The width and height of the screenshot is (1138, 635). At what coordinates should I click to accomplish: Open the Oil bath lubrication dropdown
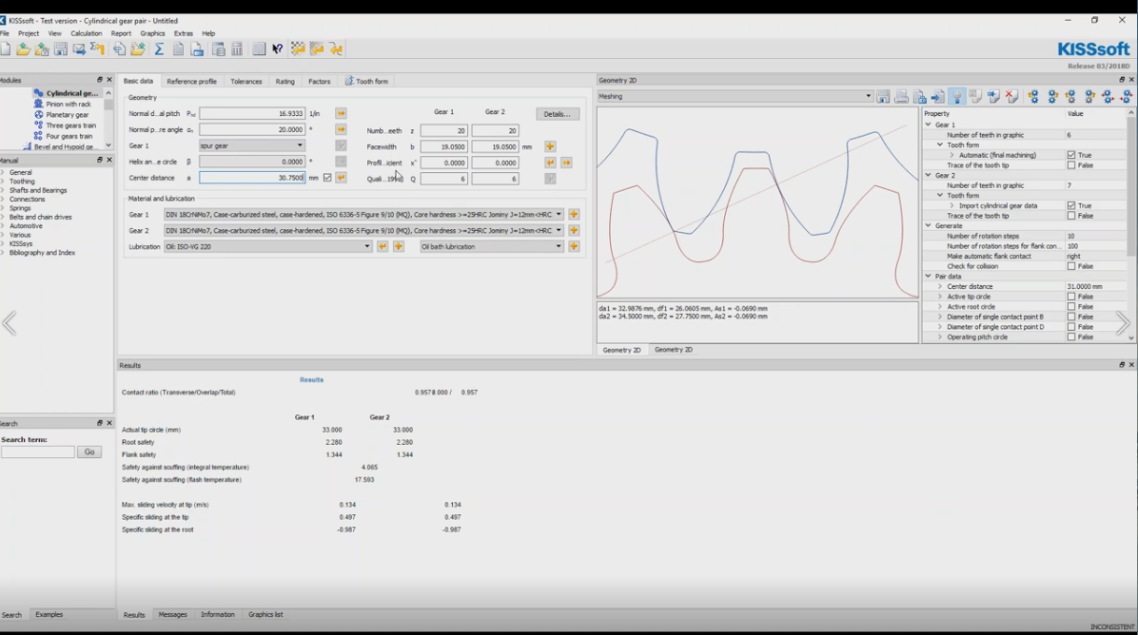(x=492, y=246)
